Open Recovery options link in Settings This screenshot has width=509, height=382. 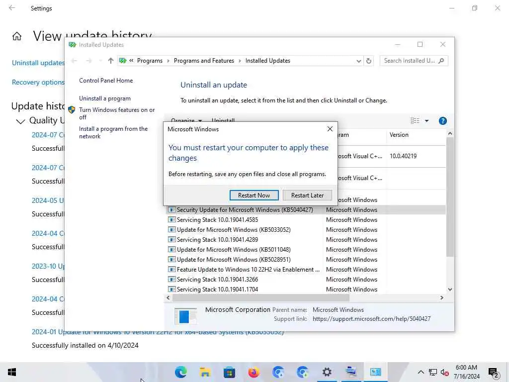pyautogui.click(x=38, y=82)
